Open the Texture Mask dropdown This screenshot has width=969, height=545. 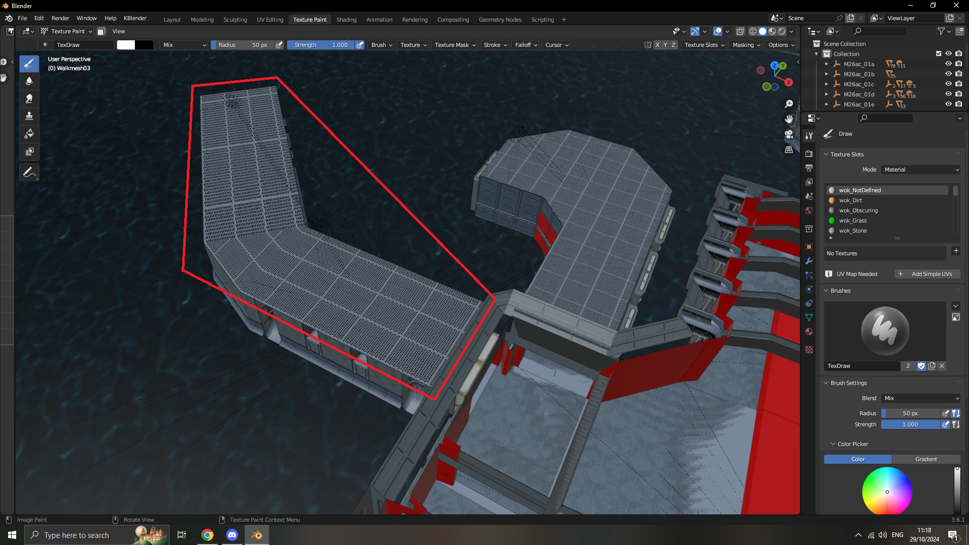[455, 45]
